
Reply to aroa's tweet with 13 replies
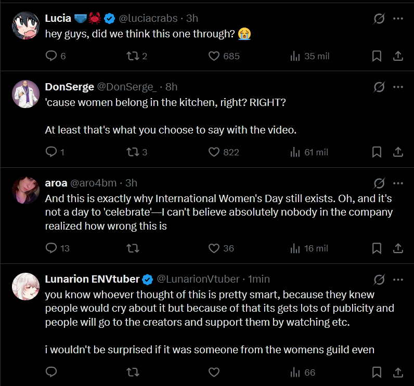[51, 248]
